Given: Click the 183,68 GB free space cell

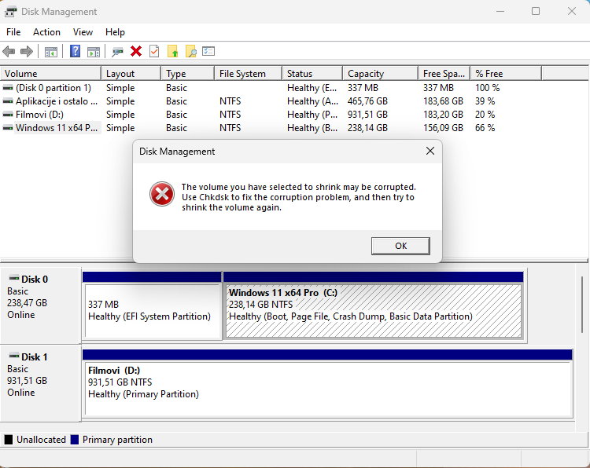Looking at the screenshot, I should pyautogui.click(x=443, y=101).
